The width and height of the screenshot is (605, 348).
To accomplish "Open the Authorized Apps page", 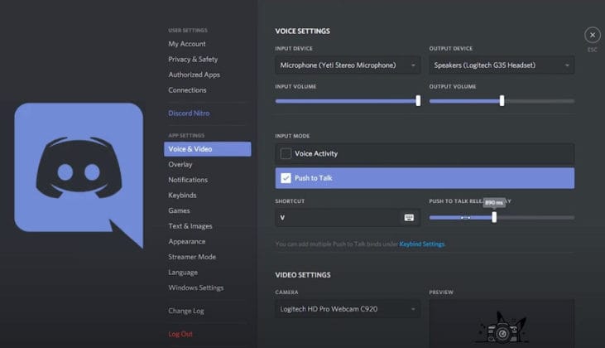I will tap(194, 75).
